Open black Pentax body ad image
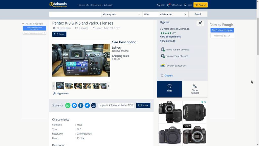The height and width of the screenshot is (146, 259). coord(170,135)
